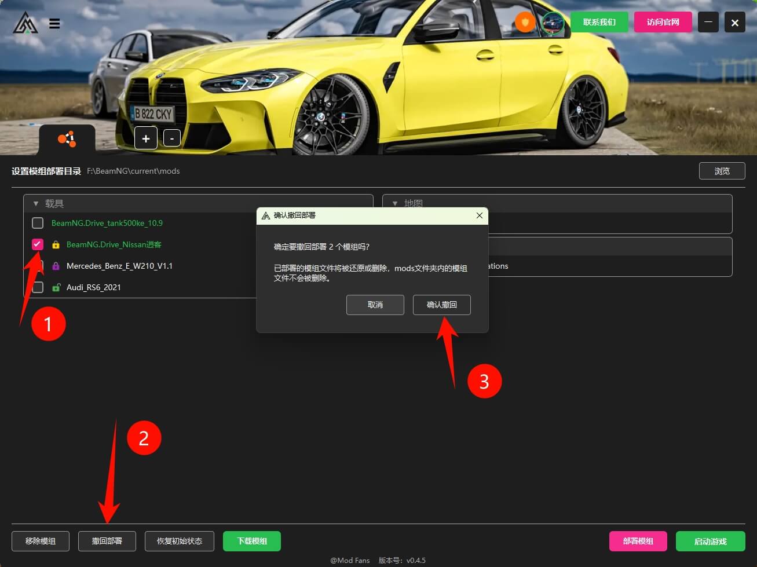Click the green 启动游戏 button
Screen dimensions: 757x567
710,542
